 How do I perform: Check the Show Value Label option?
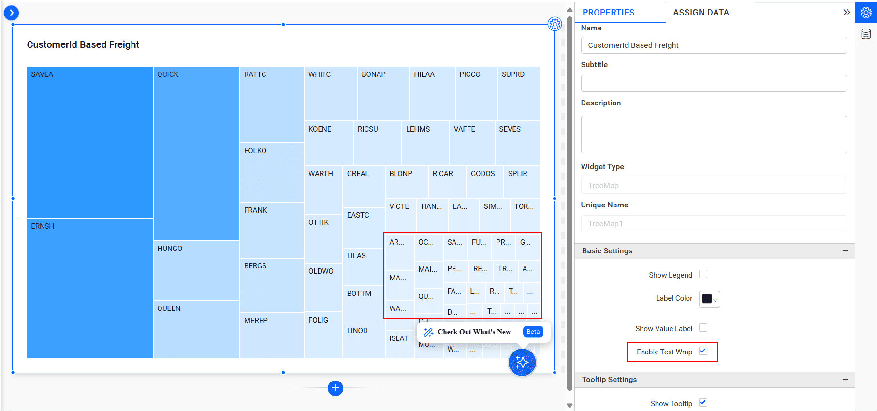pyautogui.click(x=703, y=328)
